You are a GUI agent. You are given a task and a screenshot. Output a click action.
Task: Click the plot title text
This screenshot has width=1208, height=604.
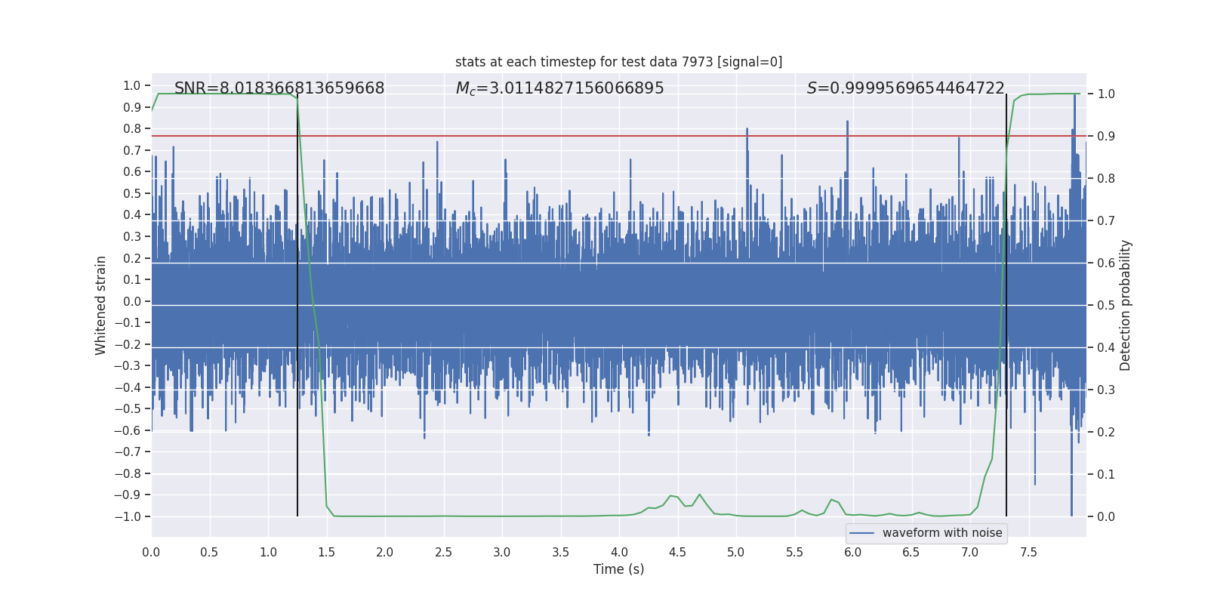(x=618, y=62)
